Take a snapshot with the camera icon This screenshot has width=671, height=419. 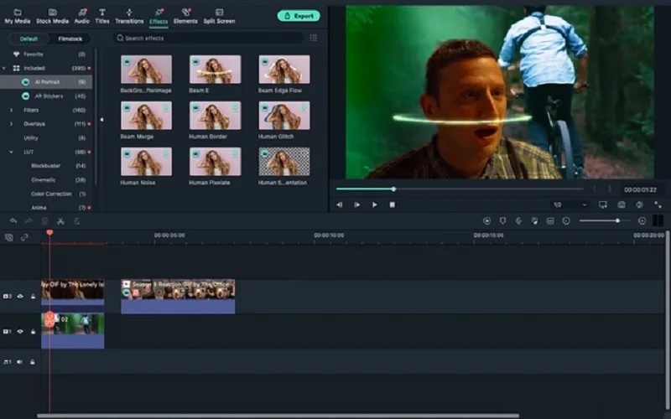click(x=622, y=204)
